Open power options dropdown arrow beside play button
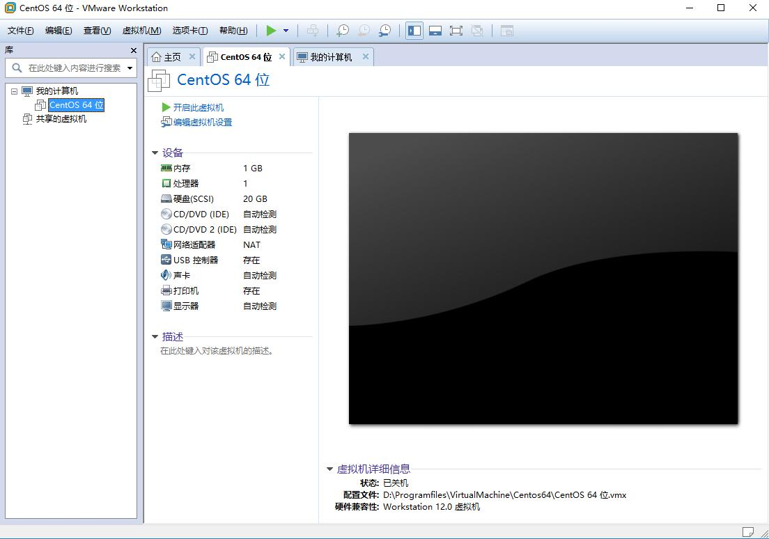Screen dimensions: 769x539 (286, 31)
